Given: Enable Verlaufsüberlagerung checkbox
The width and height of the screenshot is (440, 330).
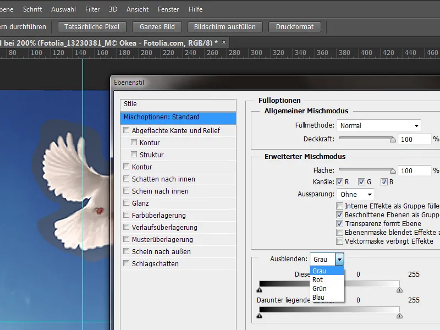Looking at the screenshot, I should coord(127,227).
